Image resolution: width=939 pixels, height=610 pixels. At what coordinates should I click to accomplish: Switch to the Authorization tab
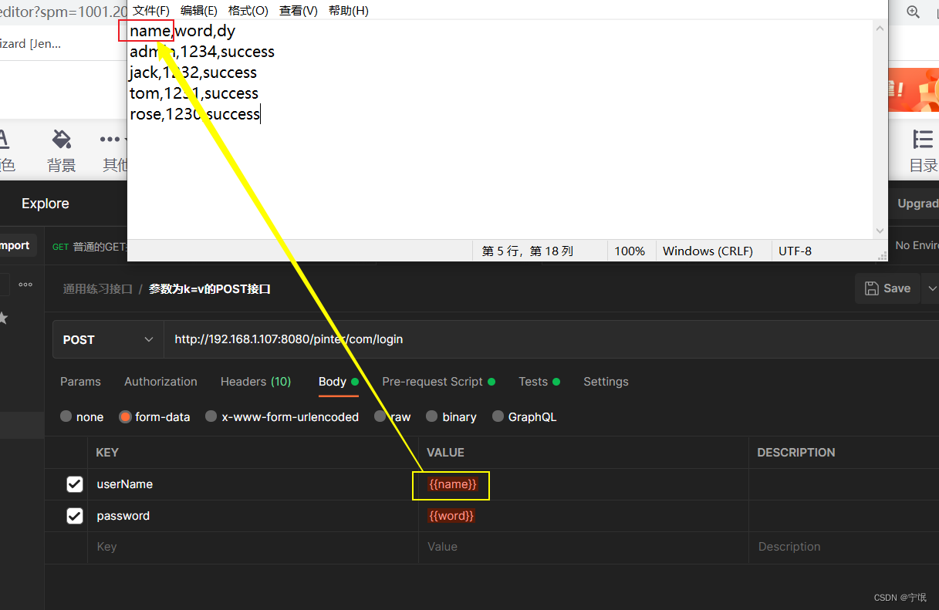[160, 382]
